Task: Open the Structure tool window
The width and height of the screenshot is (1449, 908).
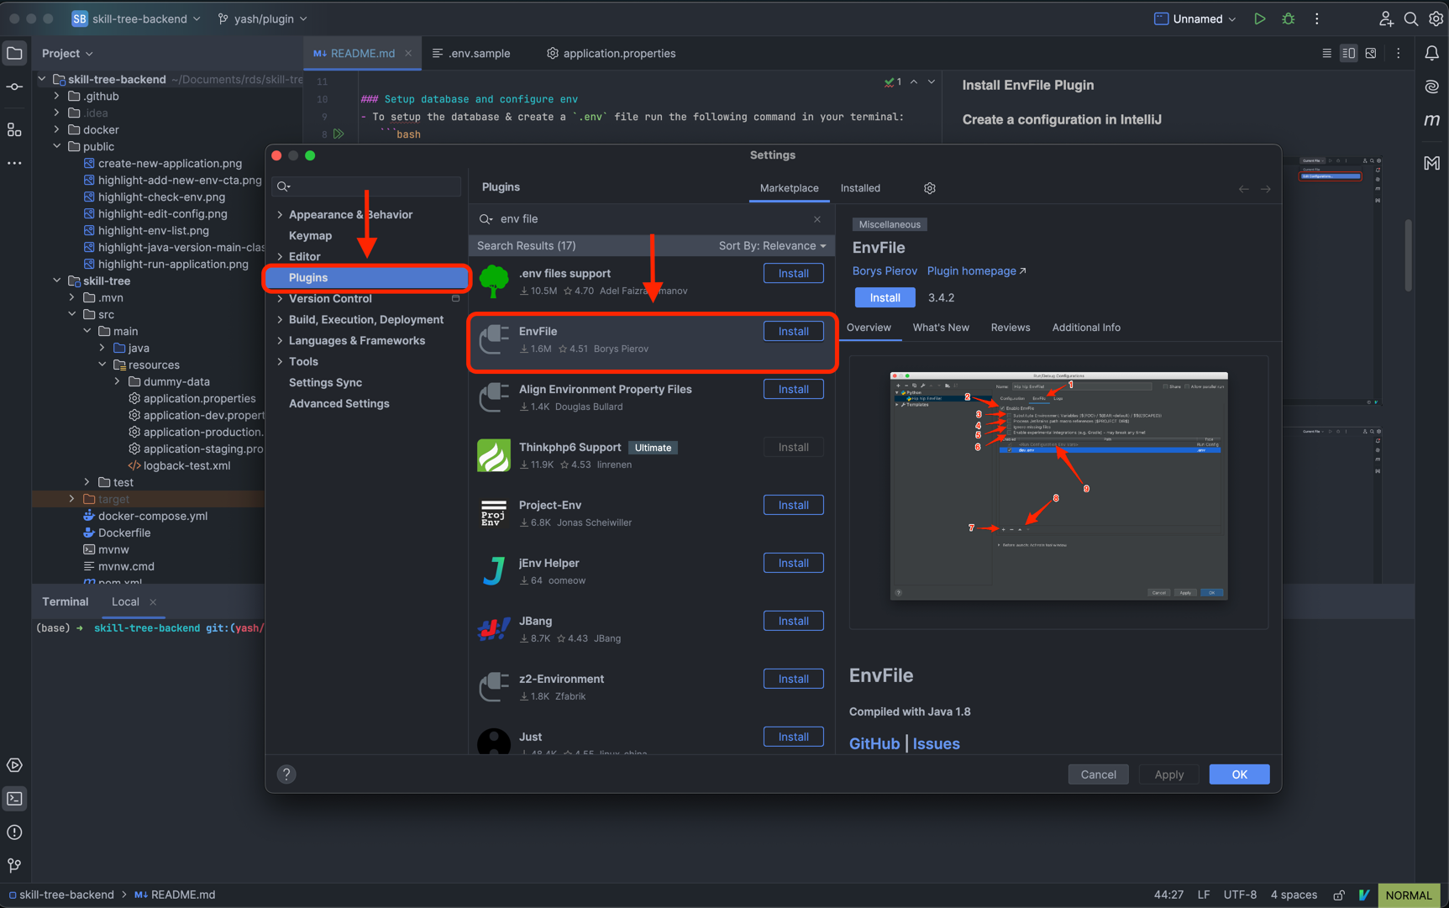Action: click(15, 129)
